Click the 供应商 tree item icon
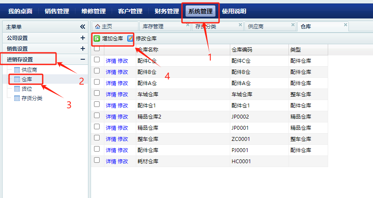The width and height of the screenshot is (373, 198). tap(17, 70)
